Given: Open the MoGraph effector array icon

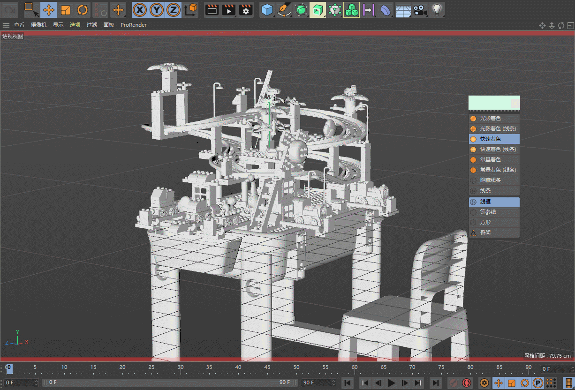Looking at the screenshot, I should (x=334, y=9).
